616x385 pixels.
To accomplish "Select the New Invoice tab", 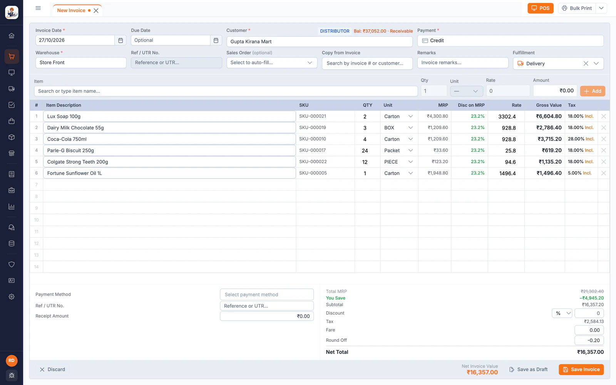I will pos(71,10).
